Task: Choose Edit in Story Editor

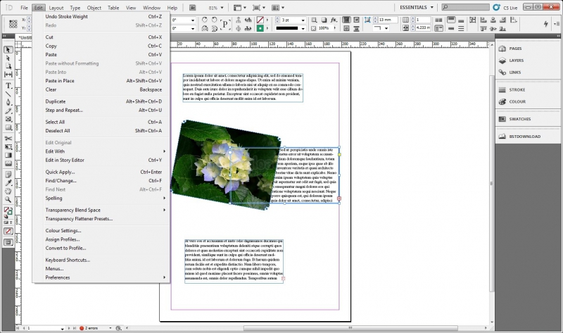Action: [x=101, y=160]
